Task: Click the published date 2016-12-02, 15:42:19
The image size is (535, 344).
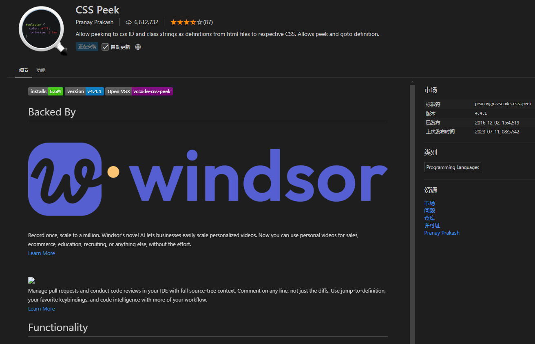Action: [497, 123]
